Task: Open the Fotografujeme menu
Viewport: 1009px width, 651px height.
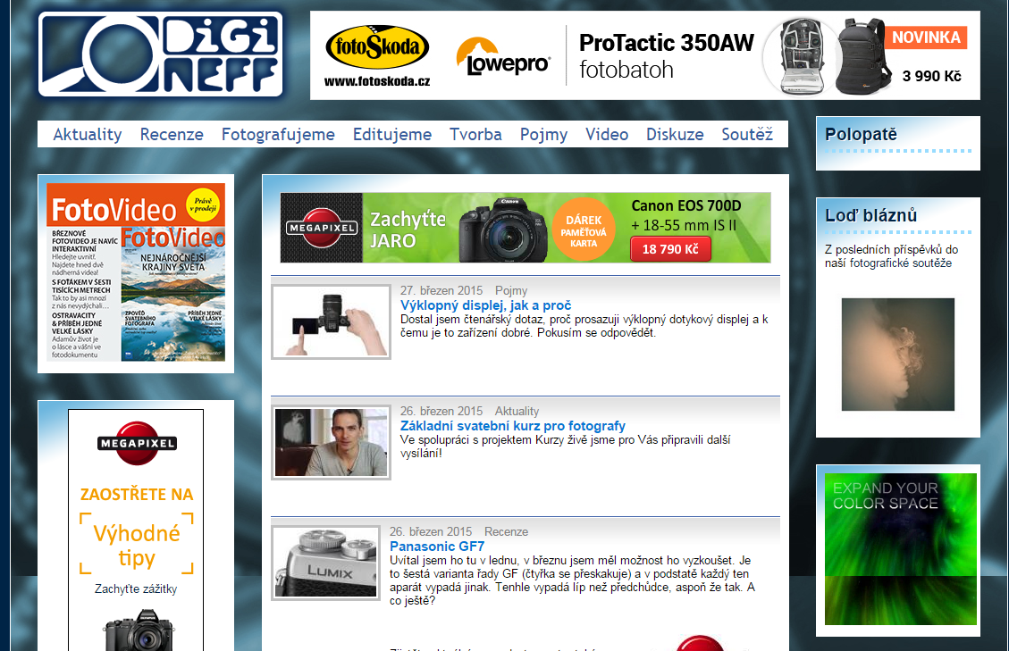Action: 278,134
